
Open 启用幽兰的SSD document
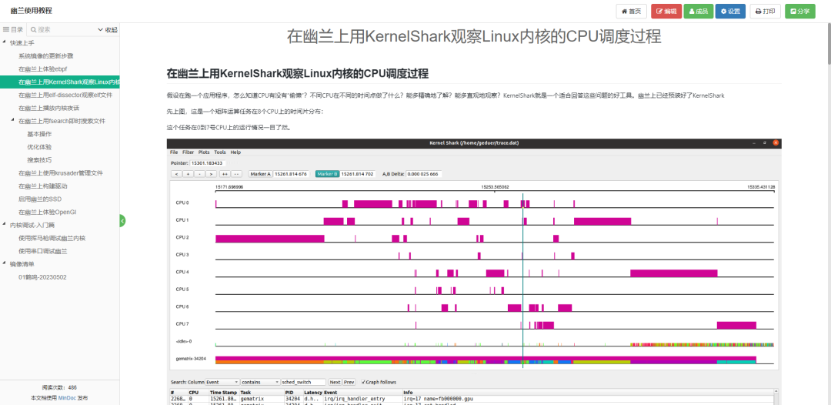pyautogui.click(x=40, y=199)
